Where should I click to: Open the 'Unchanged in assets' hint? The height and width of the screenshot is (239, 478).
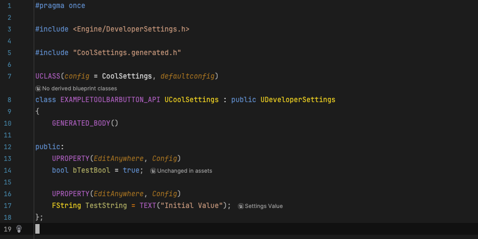click(x=181, y=171)
